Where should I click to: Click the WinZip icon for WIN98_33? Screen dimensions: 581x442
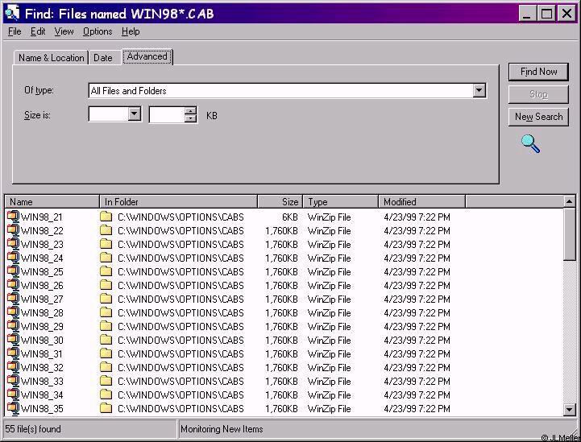[x=13, y=381]
